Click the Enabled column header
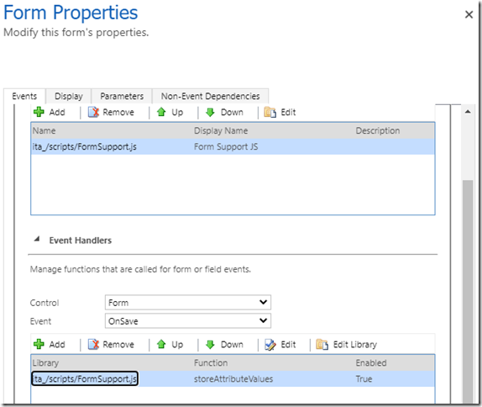This screenshot has width=482, height=407. (371, 362)
